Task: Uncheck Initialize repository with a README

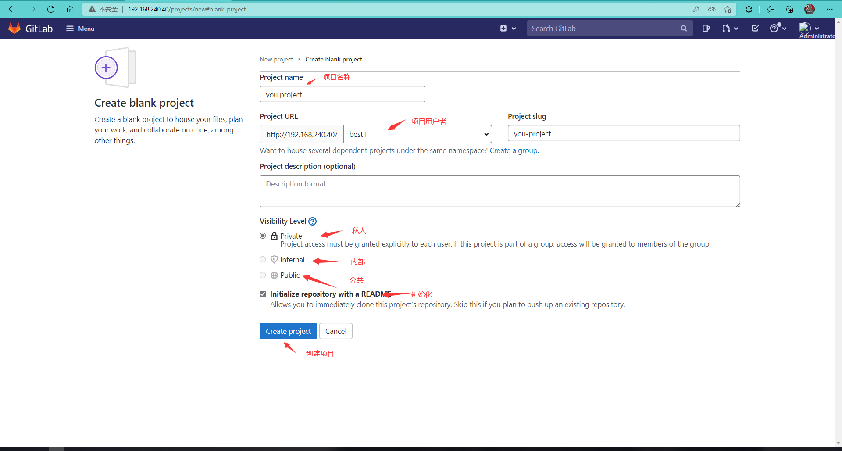Action: [x=263, y=294]
